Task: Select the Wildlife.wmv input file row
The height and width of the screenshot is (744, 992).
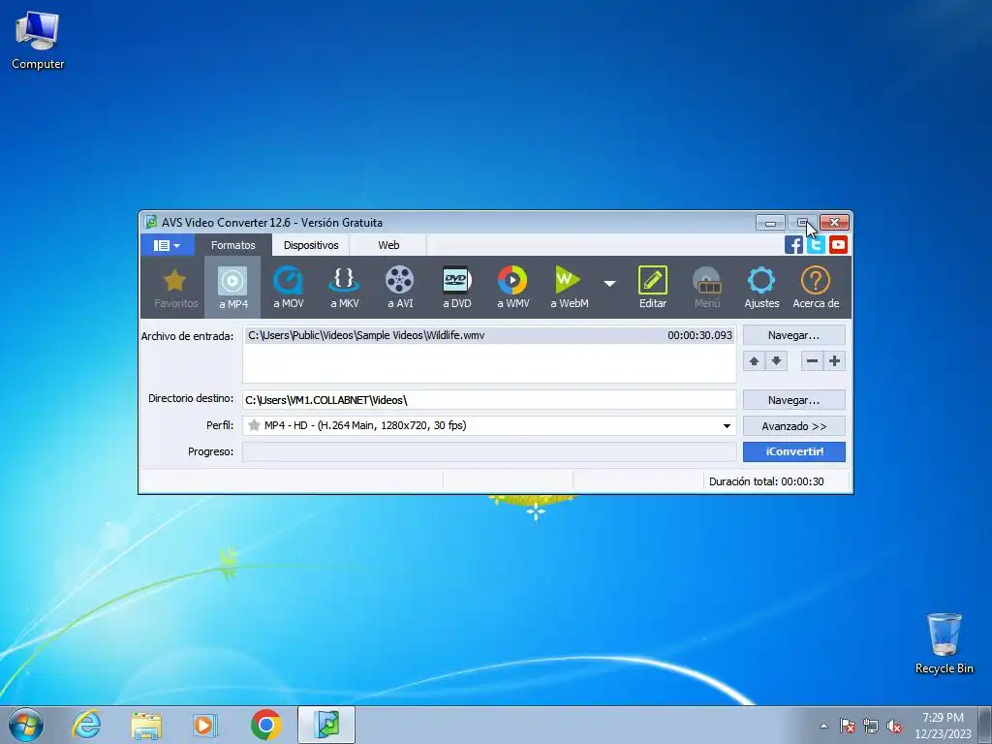Action: click(489, 335)
